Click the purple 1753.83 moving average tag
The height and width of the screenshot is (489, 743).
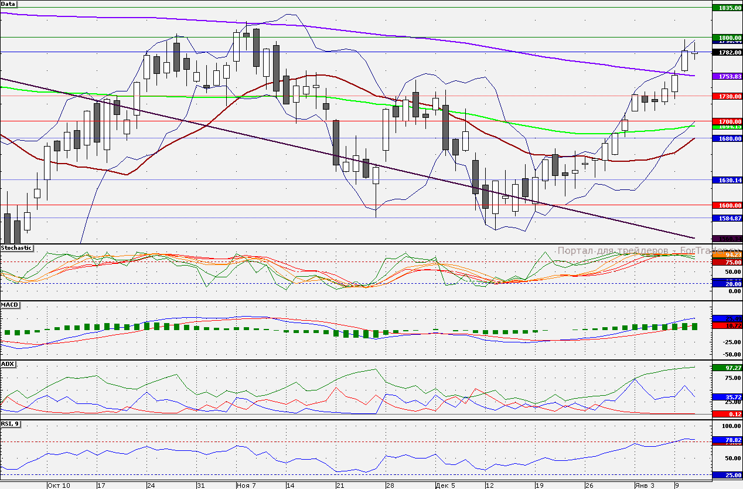pyautogui.click(x=727, y=77)
